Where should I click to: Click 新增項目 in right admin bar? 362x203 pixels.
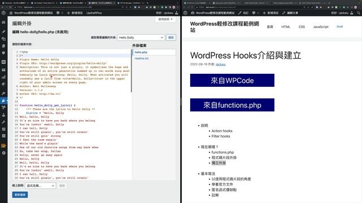[x=270, y=13]
